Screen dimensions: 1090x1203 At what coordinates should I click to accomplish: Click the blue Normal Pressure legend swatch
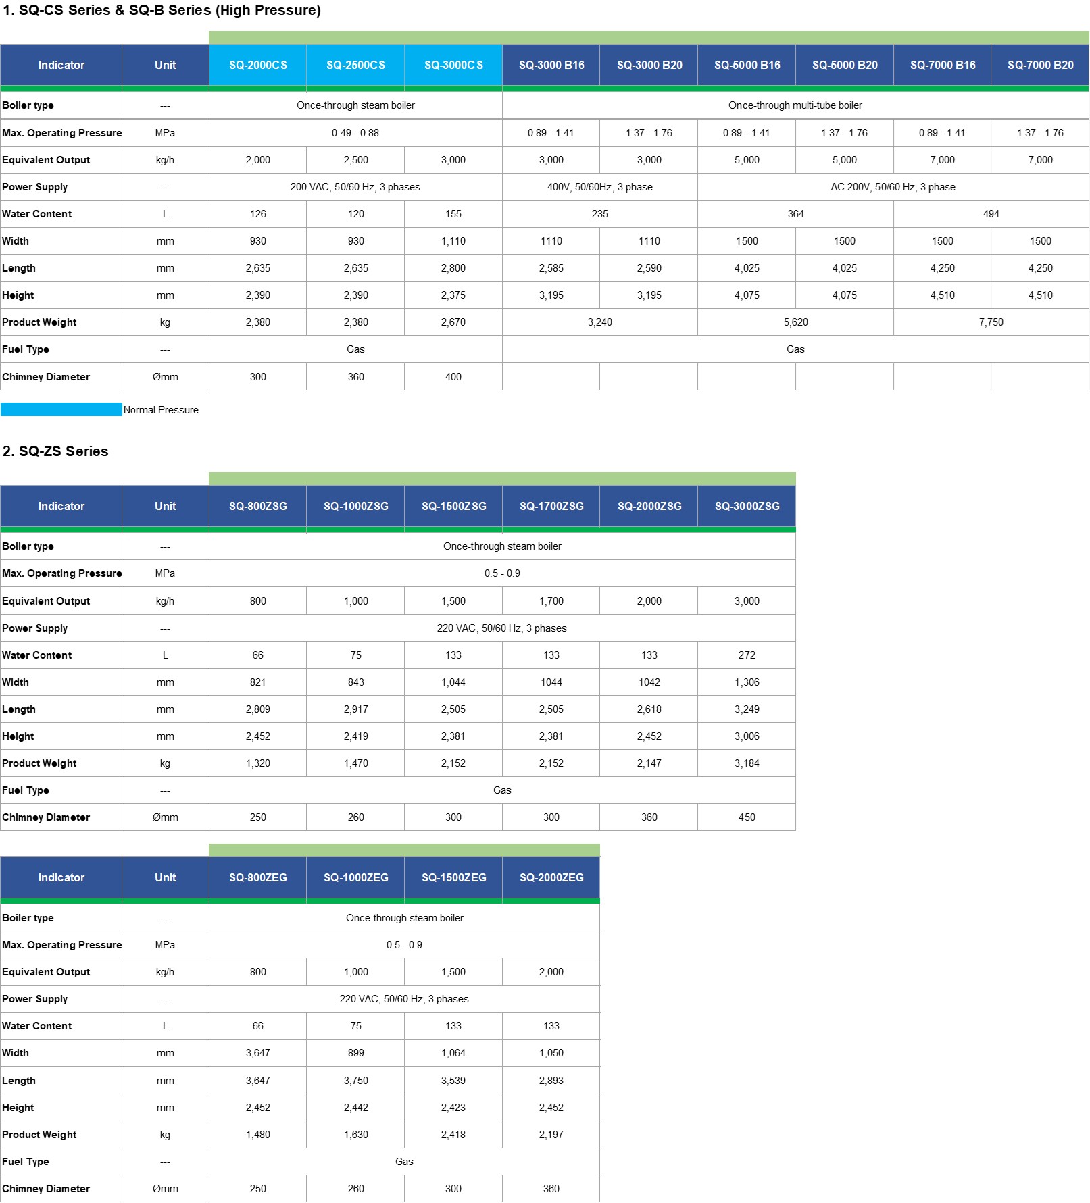coord(61,409)
